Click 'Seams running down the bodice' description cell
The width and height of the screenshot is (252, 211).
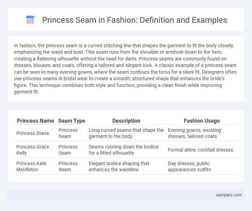click(x=126, y=150)
